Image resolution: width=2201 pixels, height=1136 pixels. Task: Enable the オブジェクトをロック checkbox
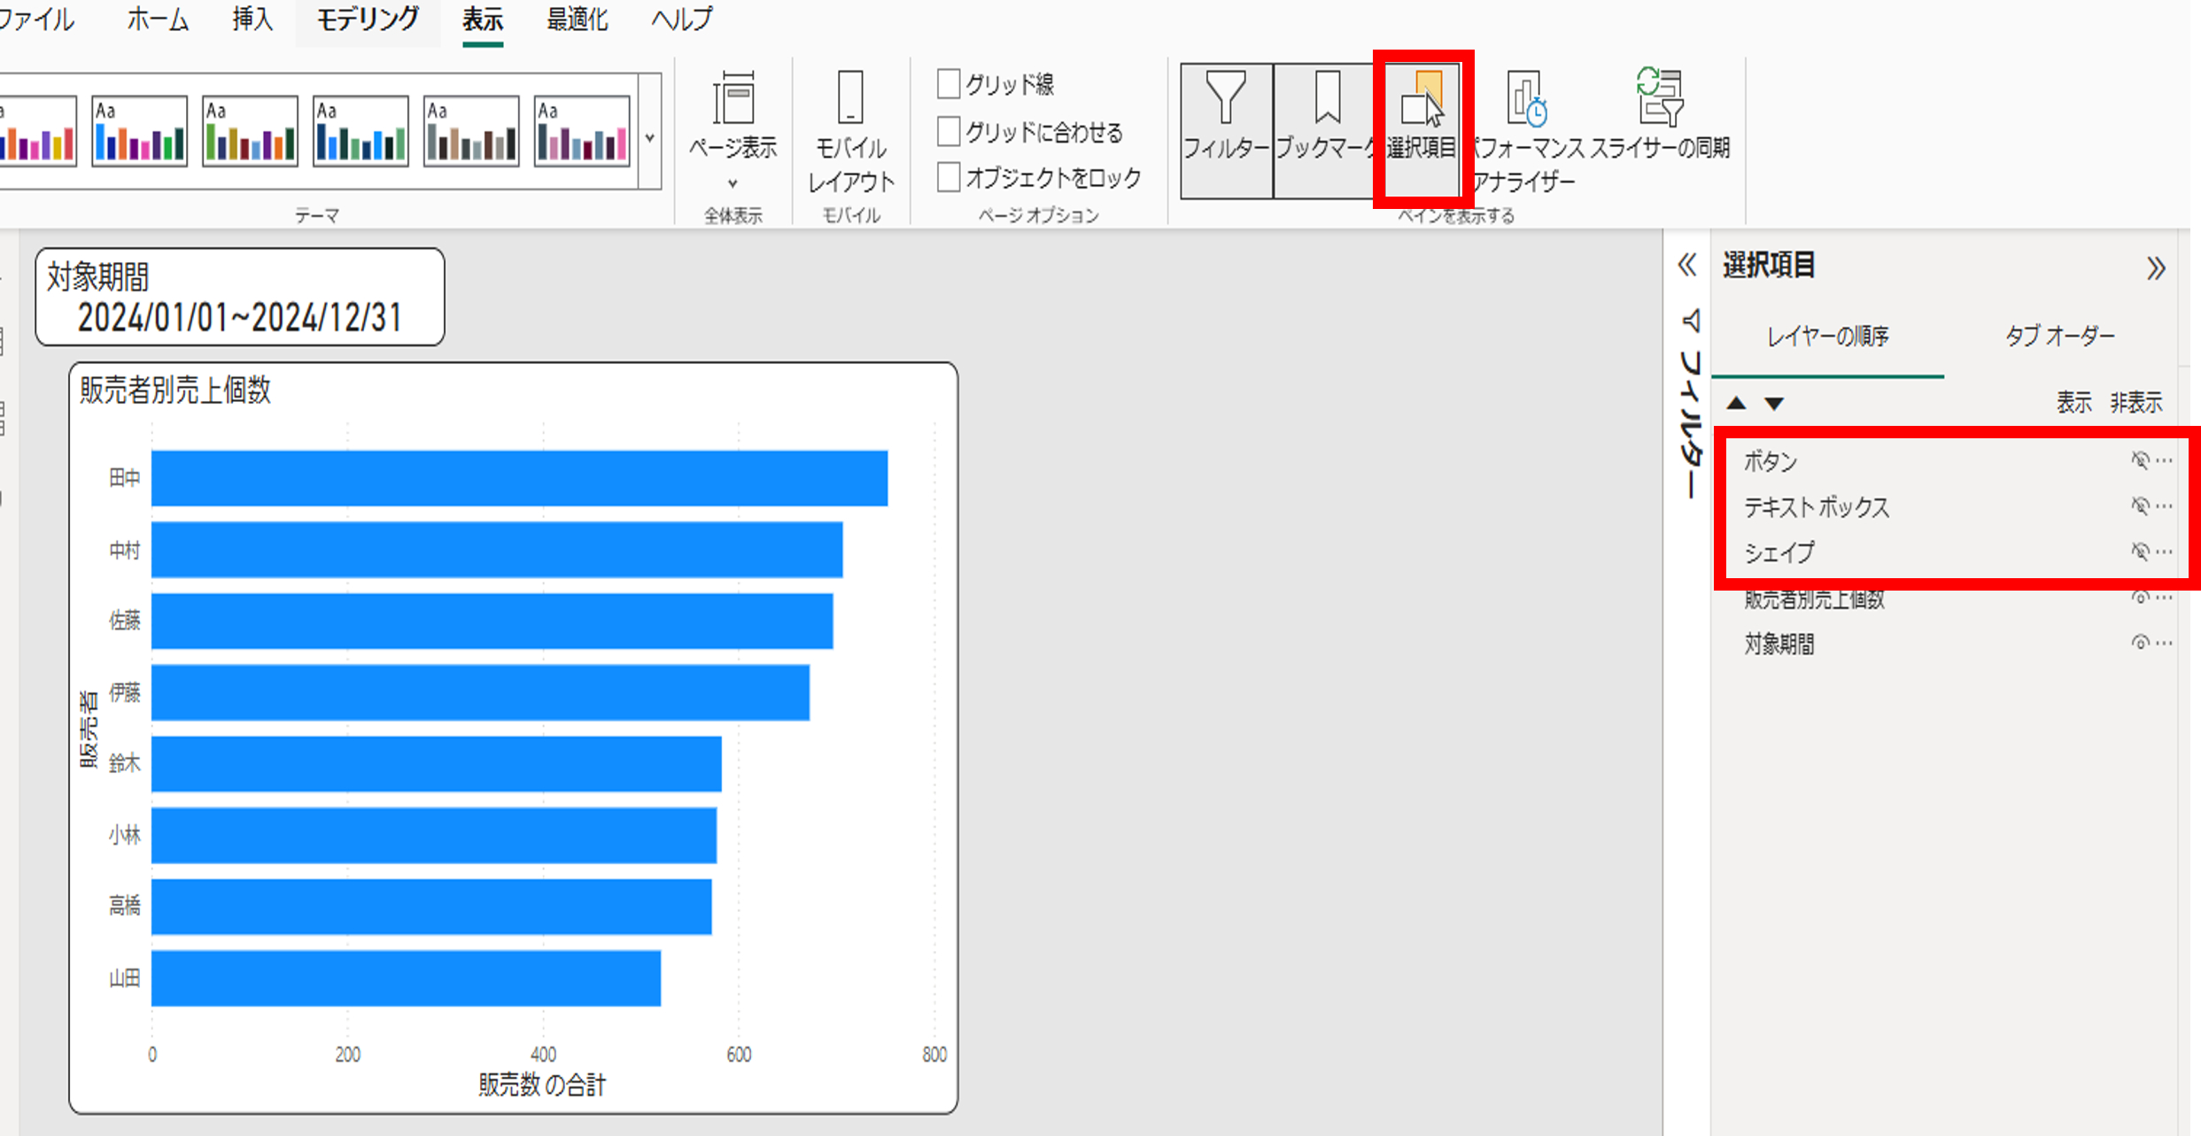[949, 177]
